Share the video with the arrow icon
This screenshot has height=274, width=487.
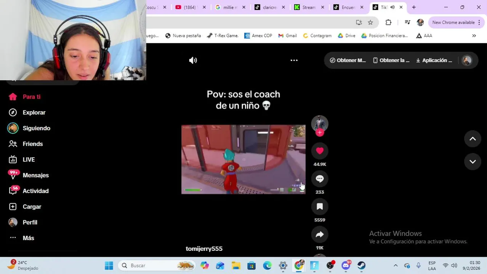pyautogui.click(x=320, y=234)
